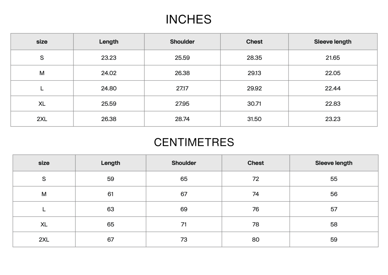Screen dimensions: 388x275
Task: Click the 31.50 chest value for 2XL
Action: 254,119
